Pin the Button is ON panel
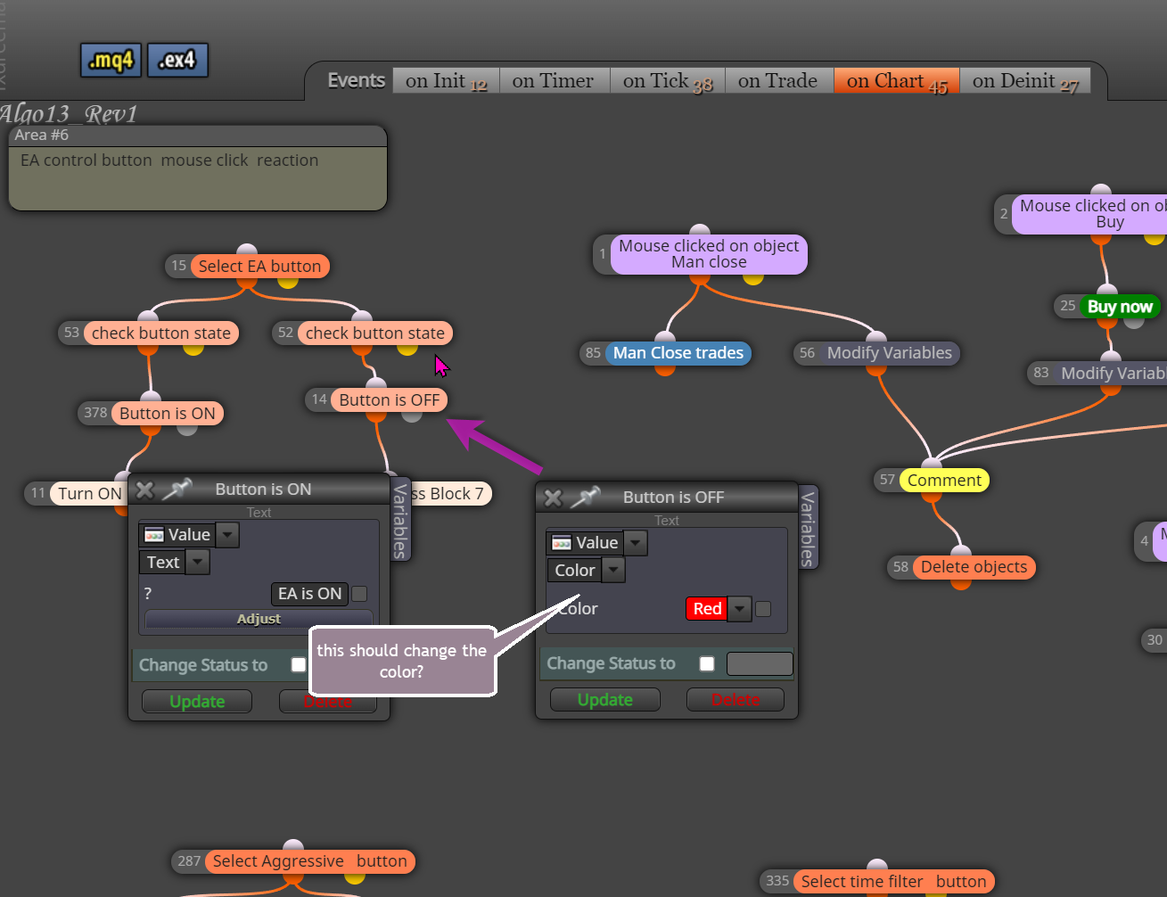The image size is (1167, 897). click(x=177, y=489)
